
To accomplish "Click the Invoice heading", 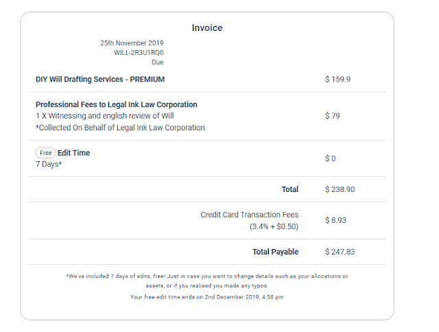I will coord(207,27).
